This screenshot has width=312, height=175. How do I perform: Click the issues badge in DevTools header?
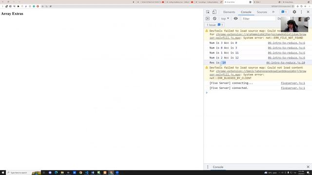[x=284, y=12]
